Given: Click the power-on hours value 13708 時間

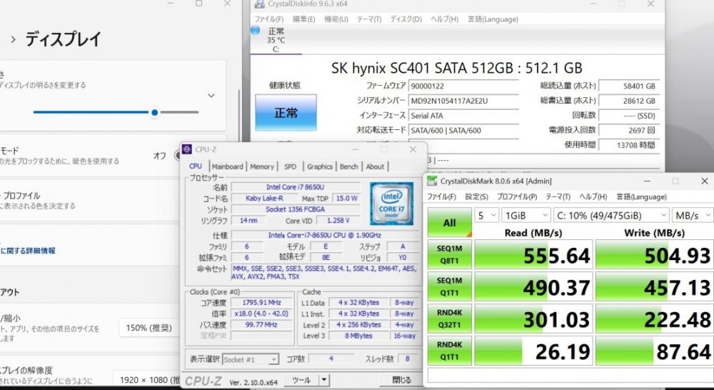Looking at the screenshot, I should click(x=629, y=145).
